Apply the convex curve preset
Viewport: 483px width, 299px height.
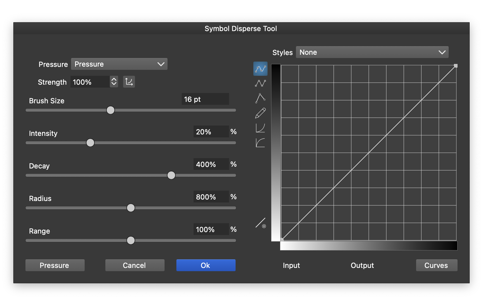(260, 143)
